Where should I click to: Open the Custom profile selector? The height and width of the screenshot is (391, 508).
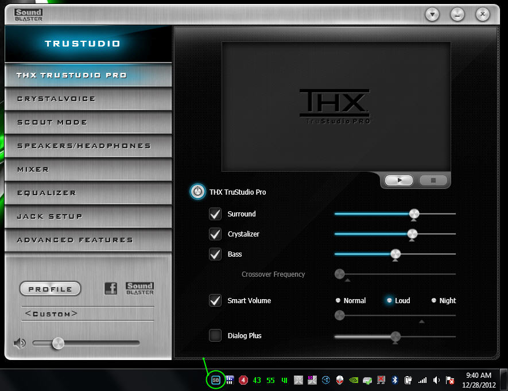click(87, 313)
